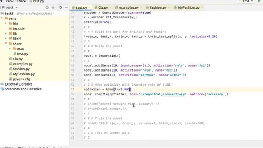This screenshot has height=148, width=263.
Task: Hide the Project panel with minus icon
Action: [x=67, y=7]
